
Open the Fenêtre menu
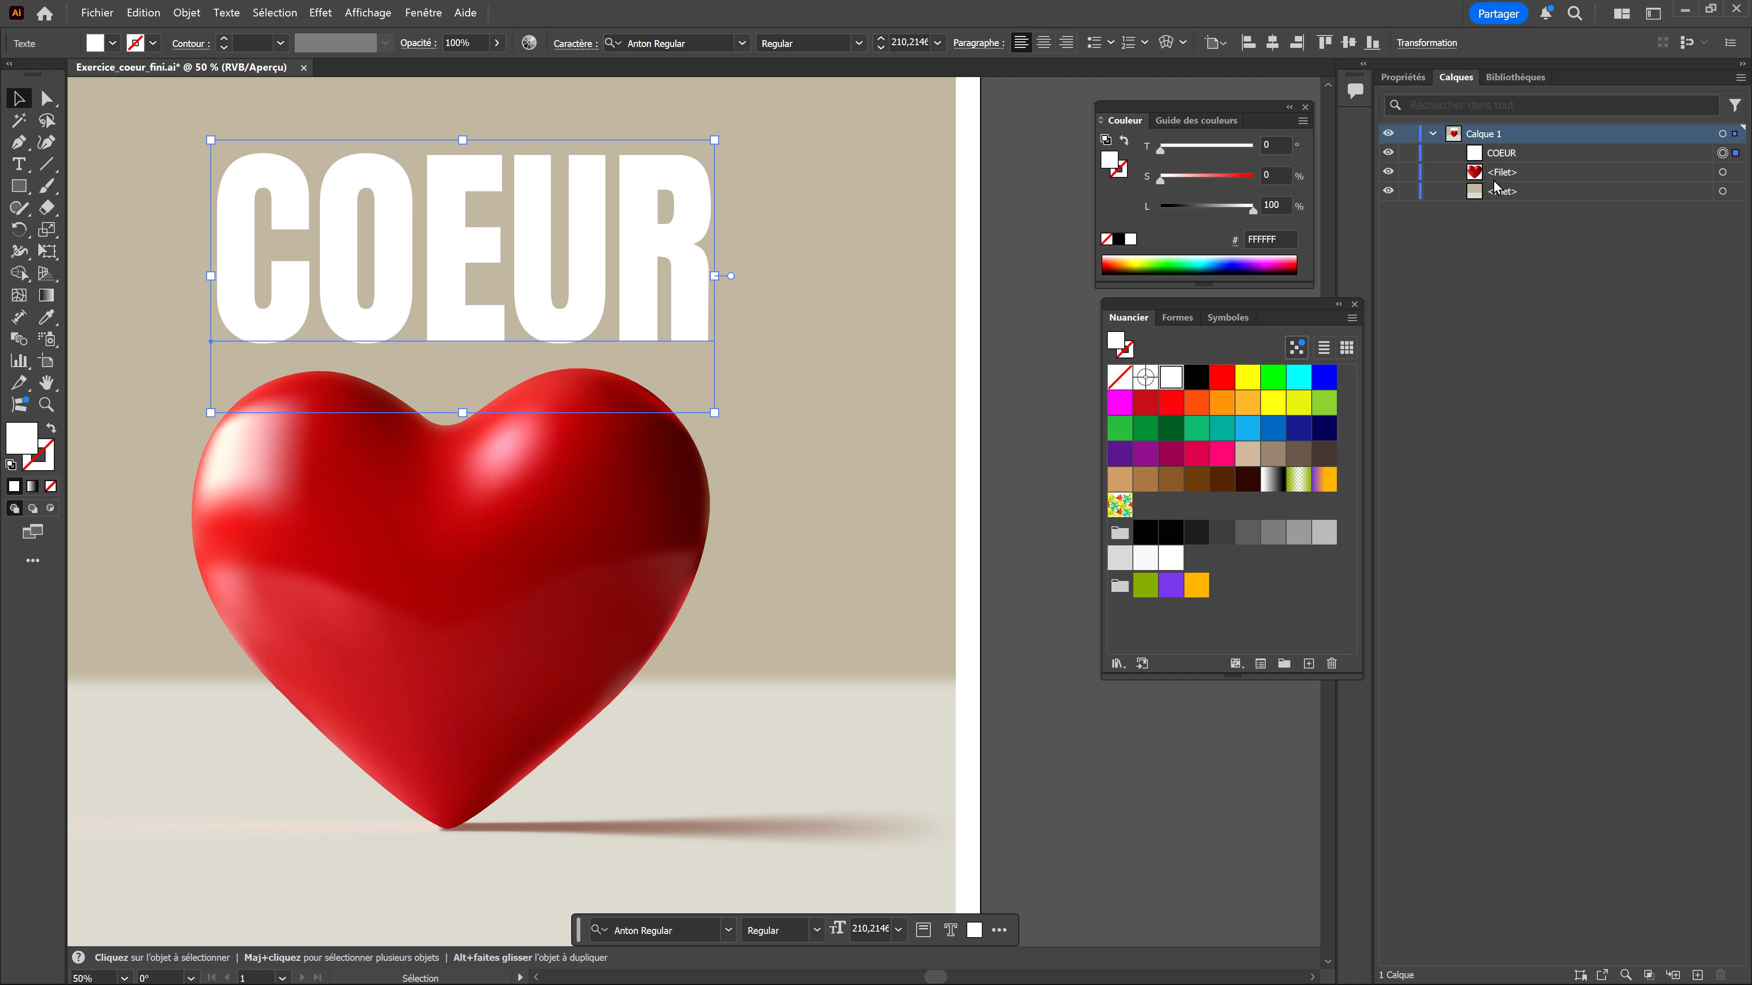[x=423, y=13]
